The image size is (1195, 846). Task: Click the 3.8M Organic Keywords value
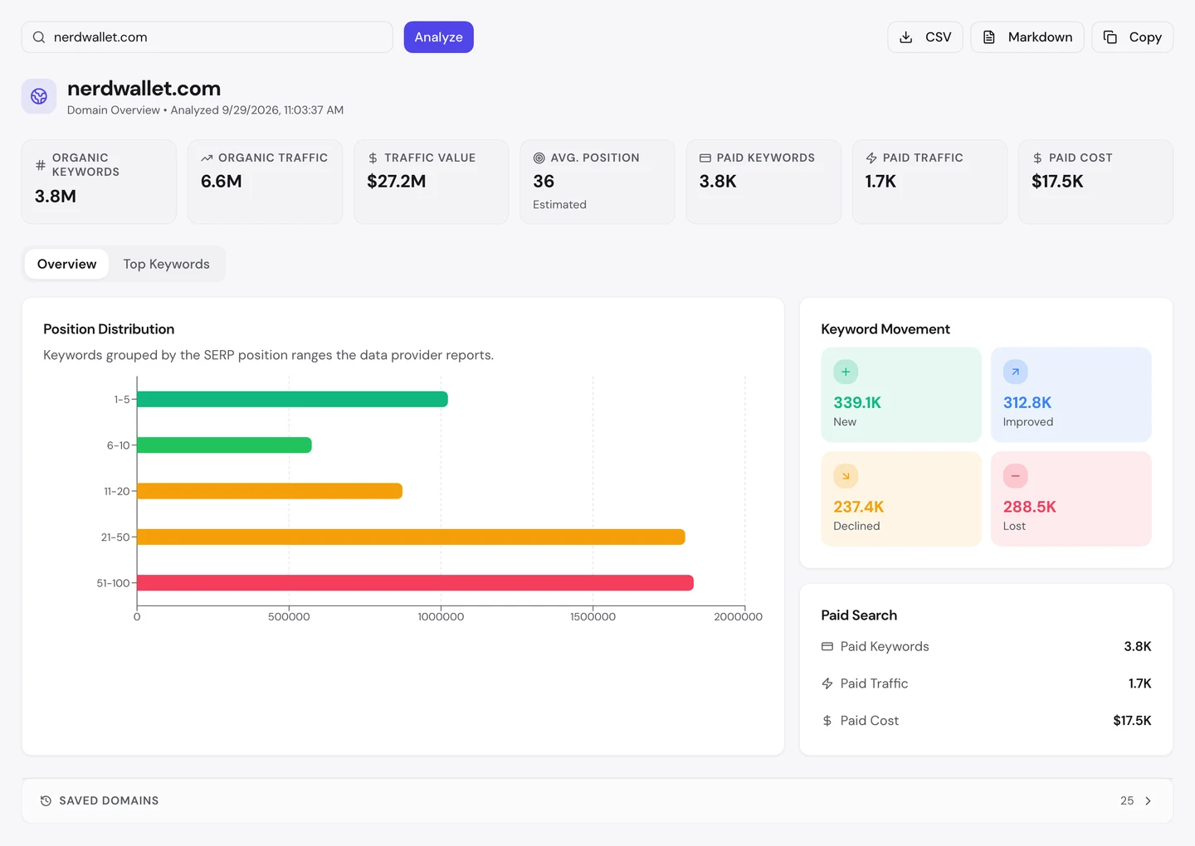[56, 197]
